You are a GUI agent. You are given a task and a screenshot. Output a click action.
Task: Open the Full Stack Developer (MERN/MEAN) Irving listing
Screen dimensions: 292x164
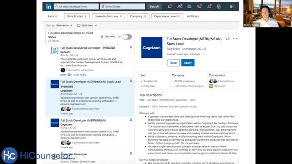point(83,120)
